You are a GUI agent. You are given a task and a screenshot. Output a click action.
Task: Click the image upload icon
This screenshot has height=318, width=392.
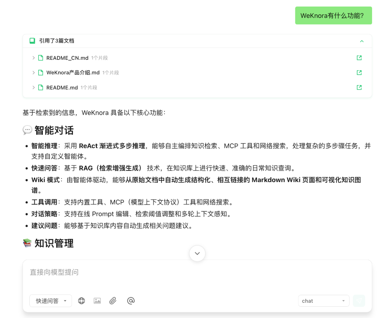(97, 301)
